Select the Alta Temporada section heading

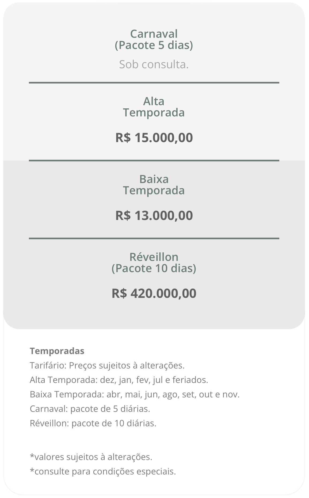point(154,107)
